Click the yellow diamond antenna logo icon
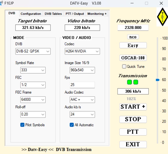 point(162,17)
